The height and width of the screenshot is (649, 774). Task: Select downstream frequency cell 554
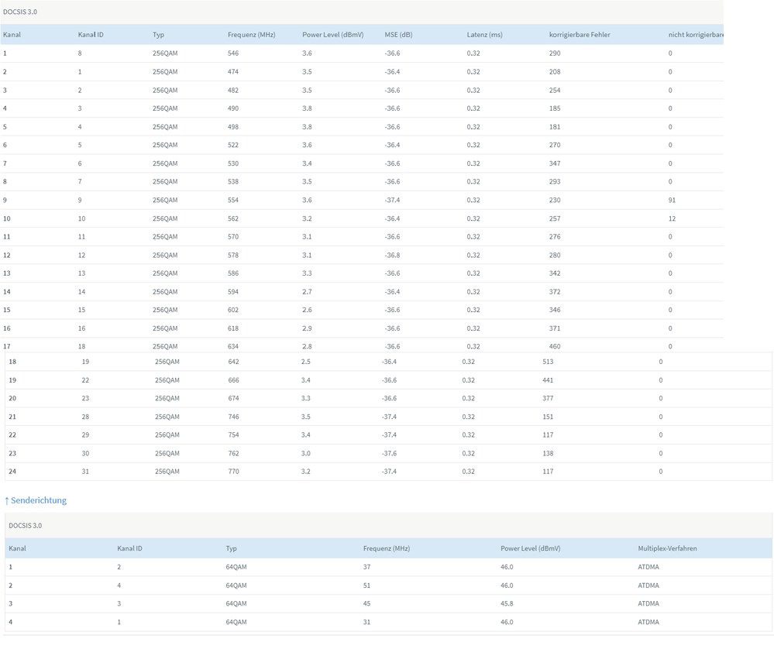click(233, 200)
